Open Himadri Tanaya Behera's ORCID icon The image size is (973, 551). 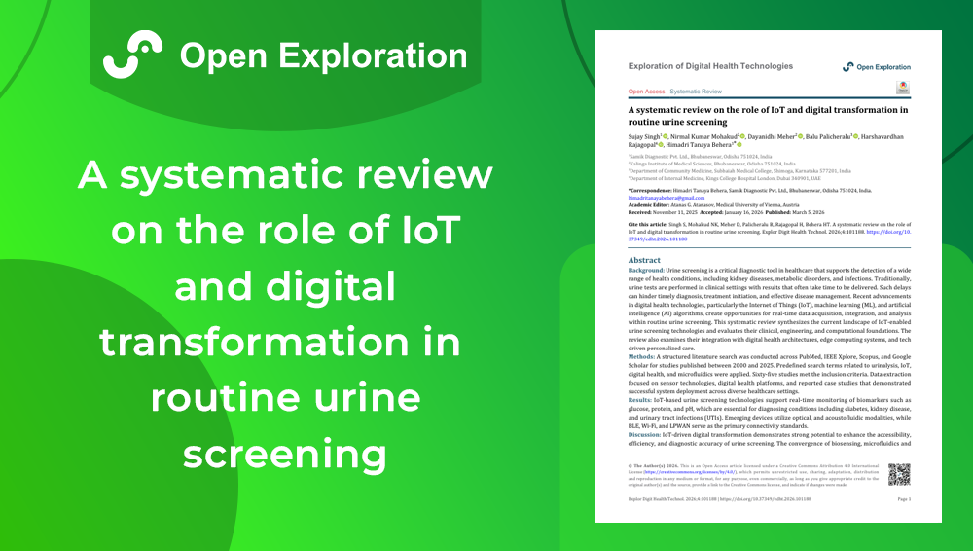(x=739, y=145)
